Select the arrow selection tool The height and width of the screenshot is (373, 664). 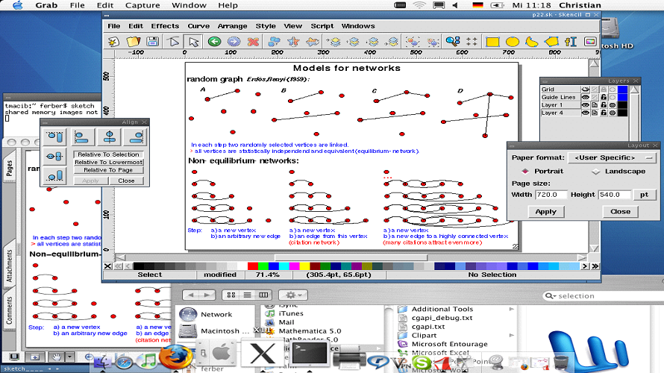pyautogui.click(x=194, y=42)
